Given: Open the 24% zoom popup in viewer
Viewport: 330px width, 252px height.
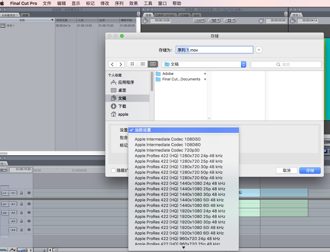Looking at the screenshot, I should 199,21.
